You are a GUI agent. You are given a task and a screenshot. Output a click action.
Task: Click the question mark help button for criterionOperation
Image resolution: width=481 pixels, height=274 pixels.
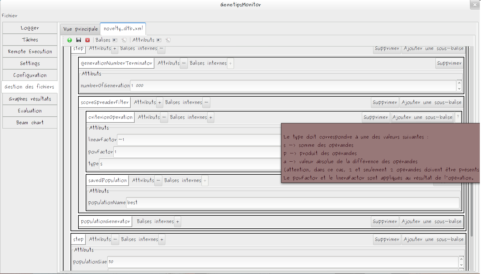coord(458,117)
